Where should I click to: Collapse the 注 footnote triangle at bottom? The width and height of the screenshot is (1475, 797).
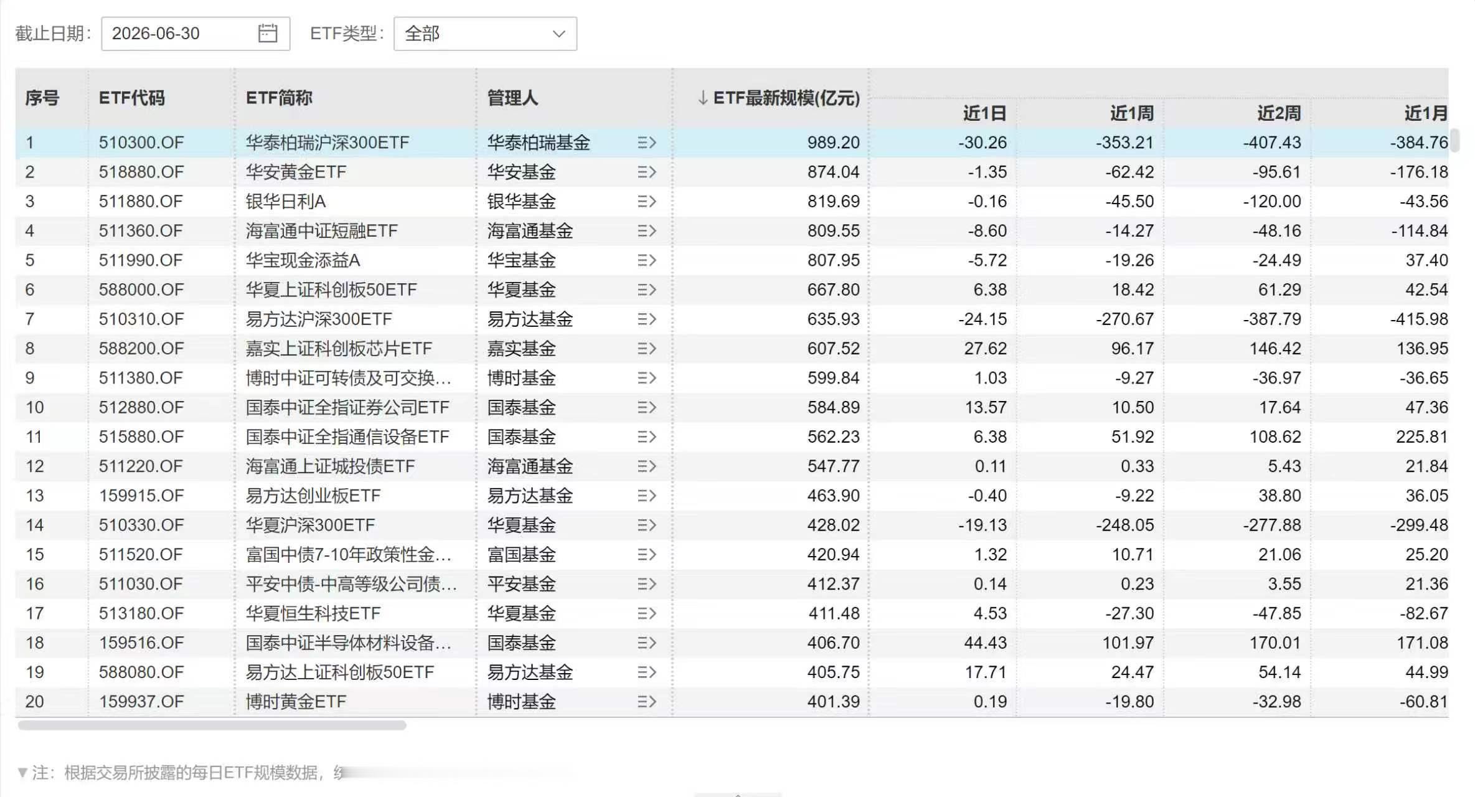pos(22,773)
